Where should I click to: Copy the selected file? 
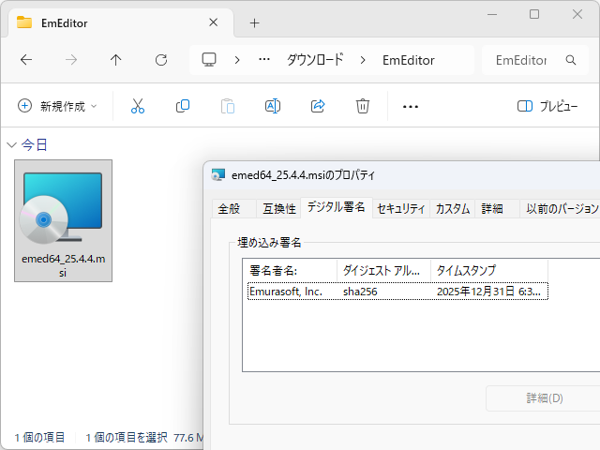[183, 106]
